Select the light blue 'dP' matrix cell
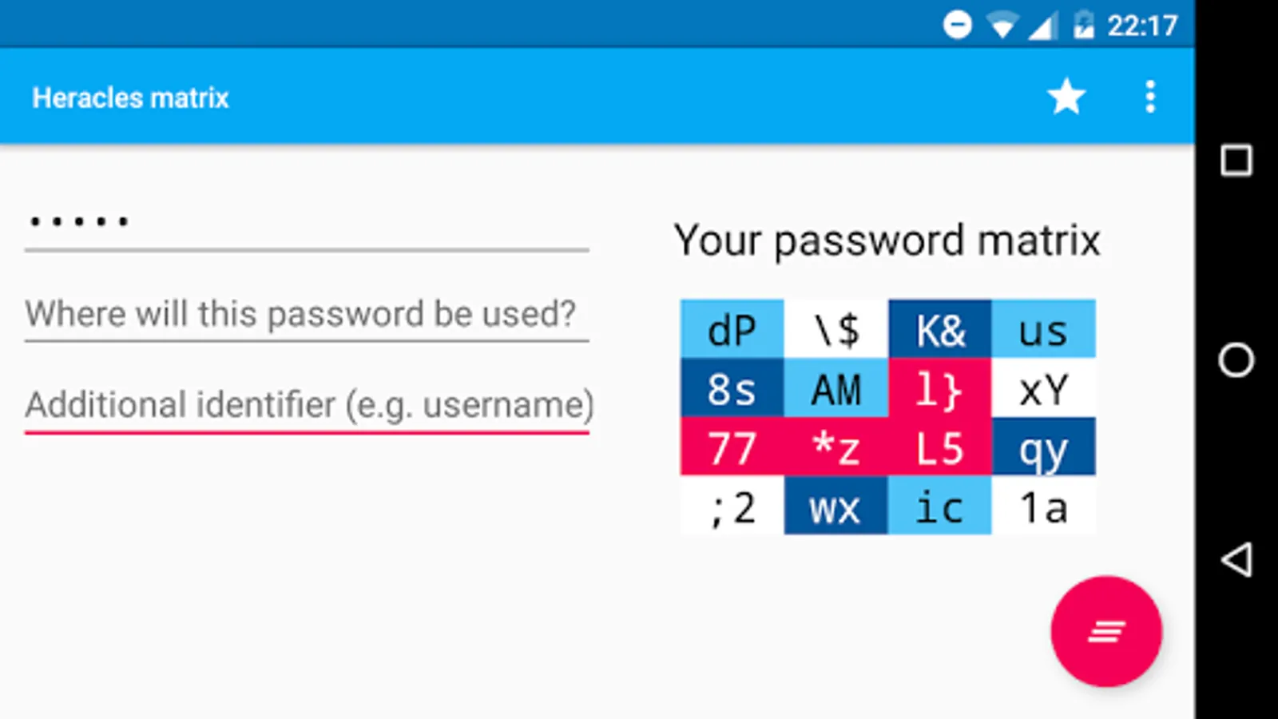Viewport: 1278px width, 719px height. 732,328
